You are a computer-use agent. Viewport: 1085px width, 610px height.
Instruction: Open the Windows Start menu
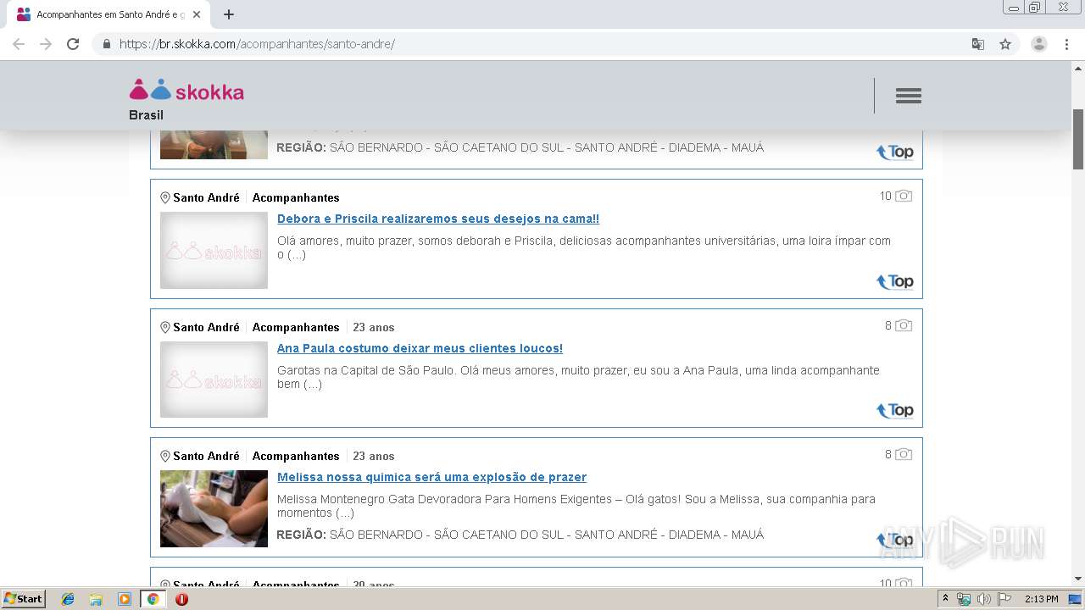(x=23, y=598)
